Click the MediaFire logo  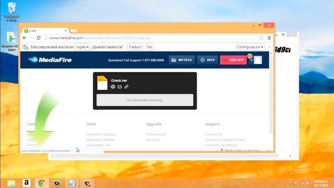50,60
